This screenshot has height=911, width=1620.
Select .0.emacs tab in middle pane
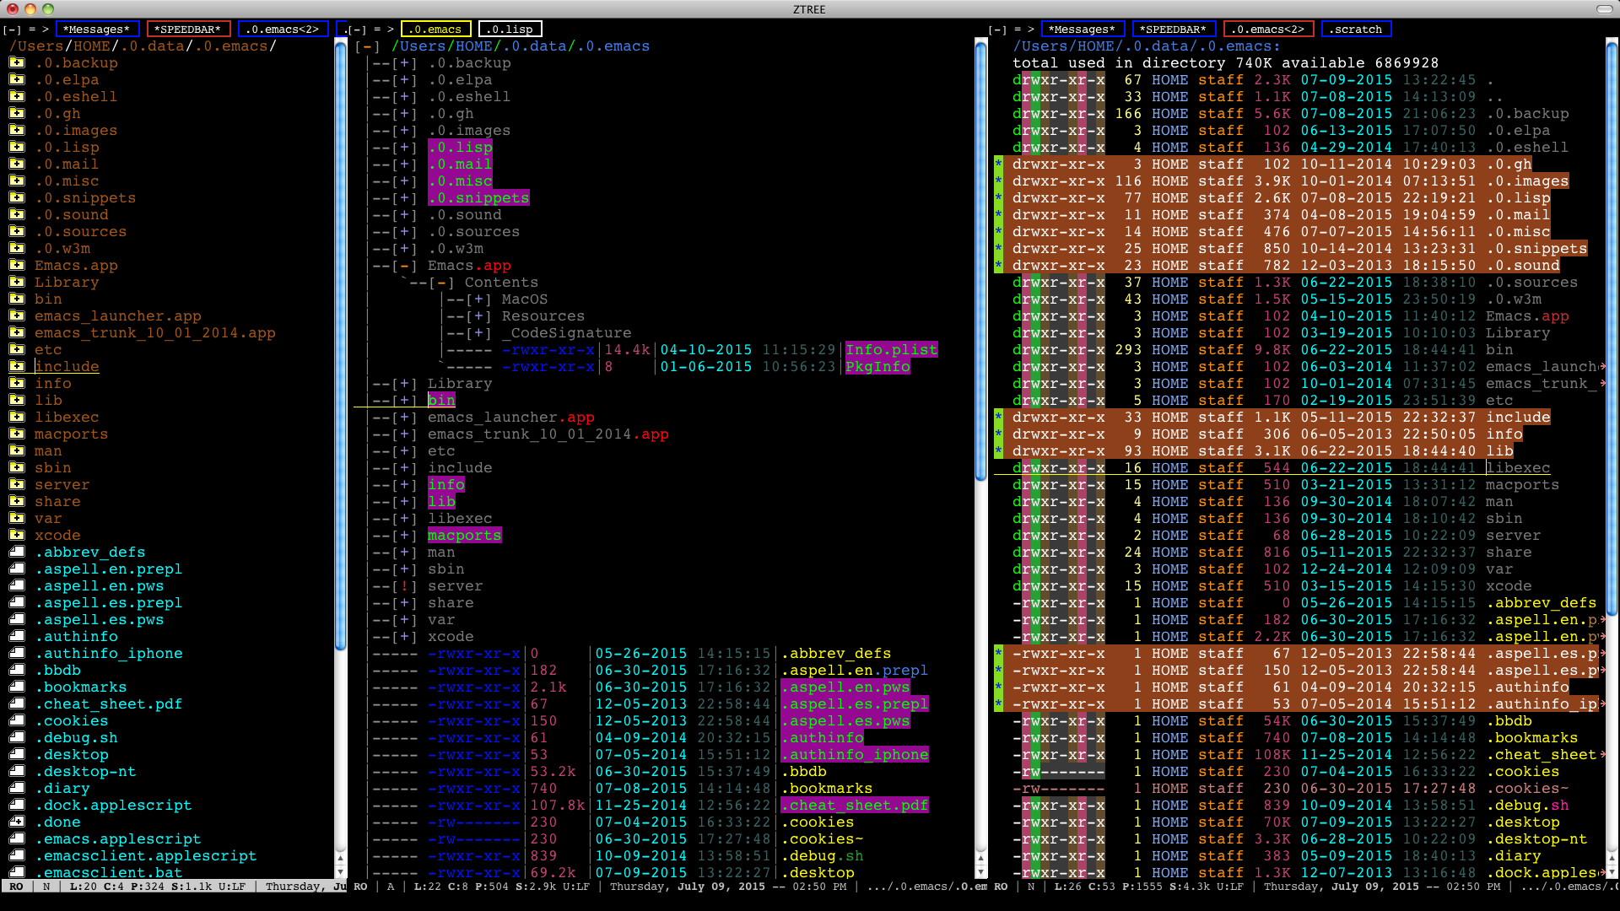pyautogui.click(x=436, y=30)
